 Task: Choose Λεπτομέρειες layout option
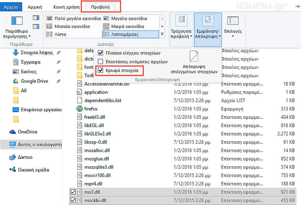click(x=131, y=34)
